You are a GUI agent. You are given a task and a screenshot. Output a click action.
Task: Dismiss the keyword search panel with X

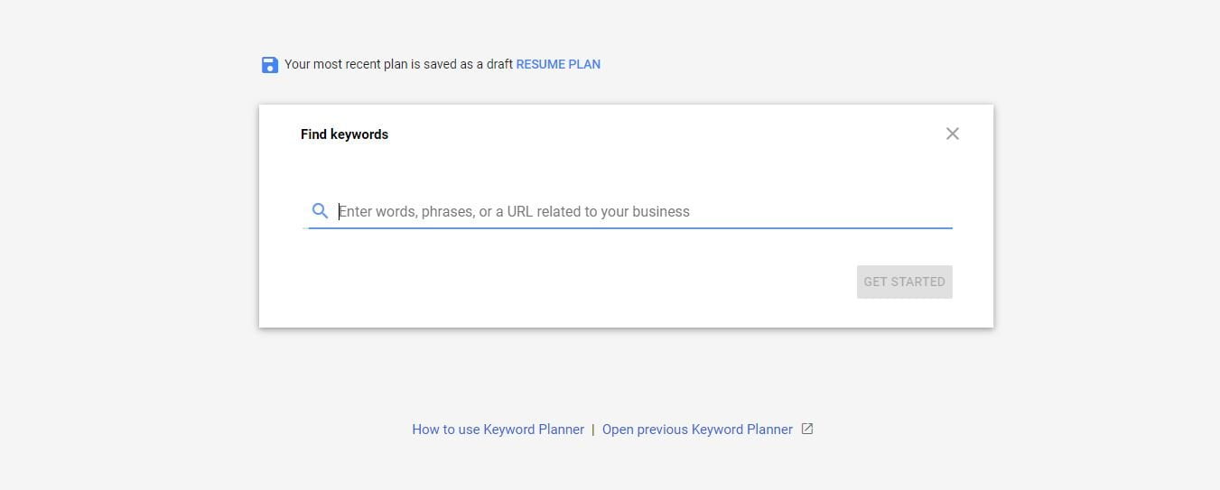click(x=952, y=134)
